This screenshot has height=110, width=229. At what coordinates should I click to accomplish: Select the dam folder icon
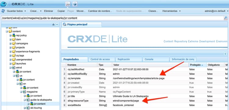[x=14, y=39]
